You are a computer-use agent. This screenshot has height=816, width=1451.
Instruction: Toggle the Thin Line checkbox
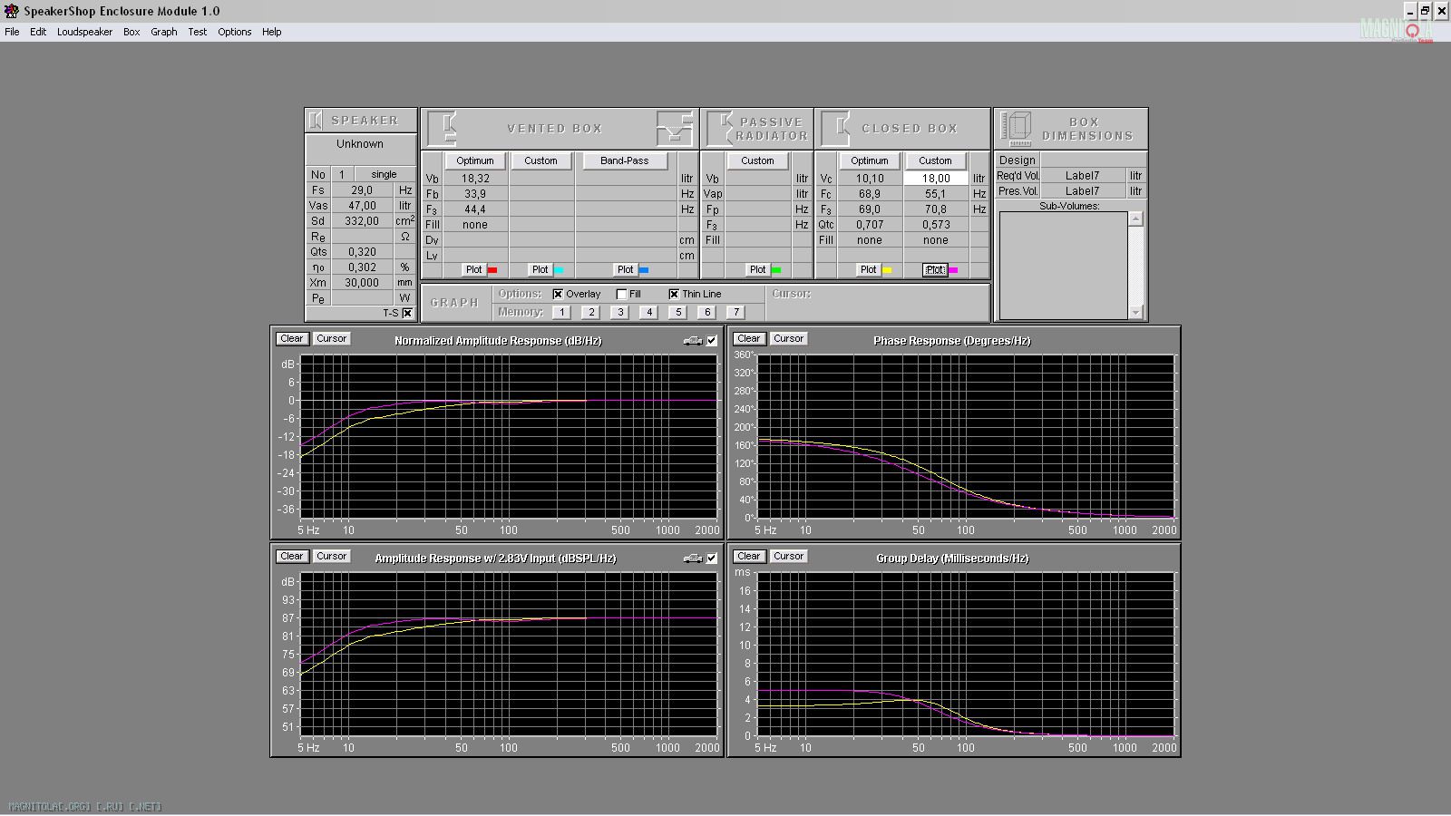tap(674, 294)
